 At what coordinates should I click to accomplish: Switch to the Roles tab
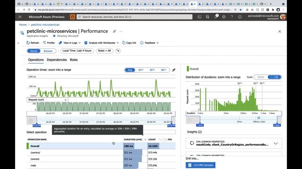[74, 60]
